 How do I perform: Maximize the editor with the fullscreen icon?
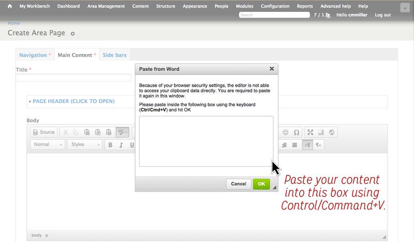310,132
